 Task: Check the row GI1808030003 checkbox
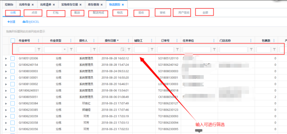coord(13,71)
